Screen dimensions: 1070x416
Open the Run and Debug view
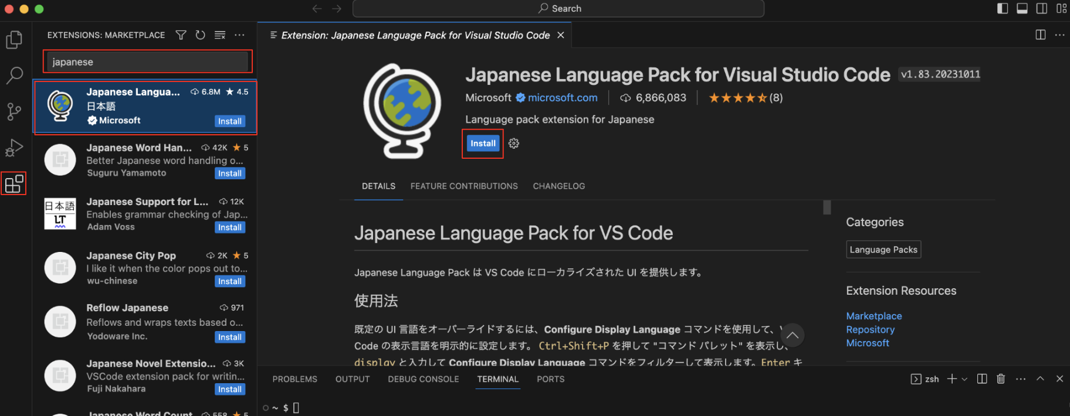click(x=14, y=148)
